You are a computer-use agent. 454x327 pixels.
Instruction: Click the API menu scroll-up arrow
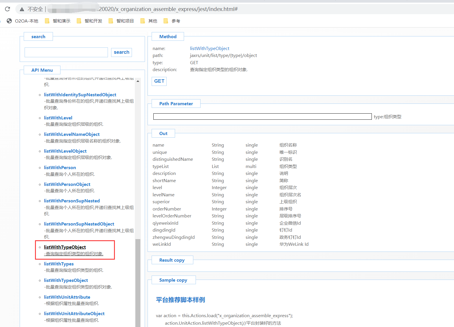[138, 81]
